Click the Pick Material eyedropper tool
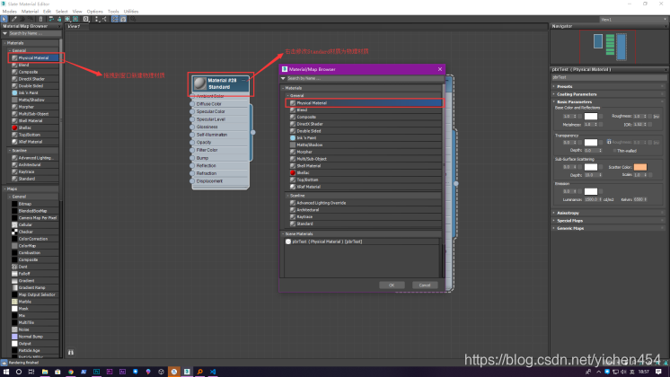 click(14, 19)
